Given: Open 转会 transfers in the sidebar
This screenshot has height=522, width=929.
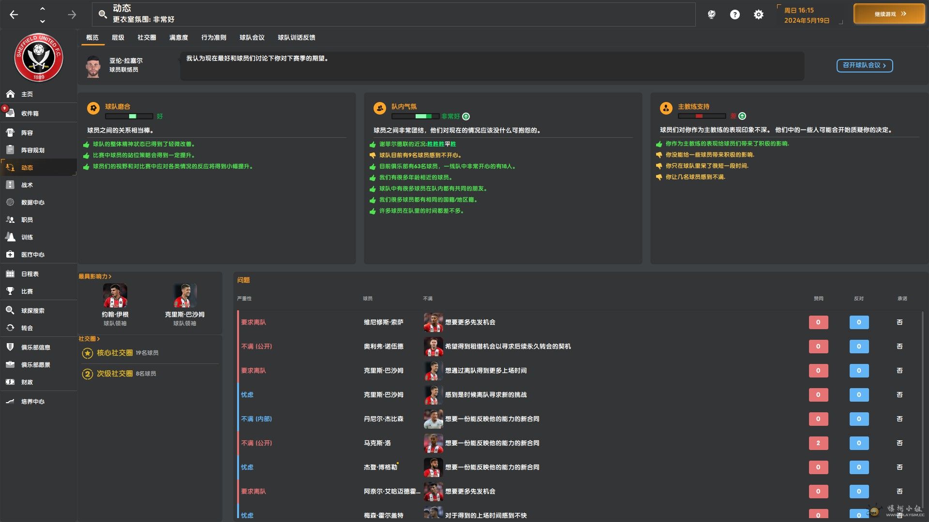Looking at the screenshot, I should [x=39, y=328].
